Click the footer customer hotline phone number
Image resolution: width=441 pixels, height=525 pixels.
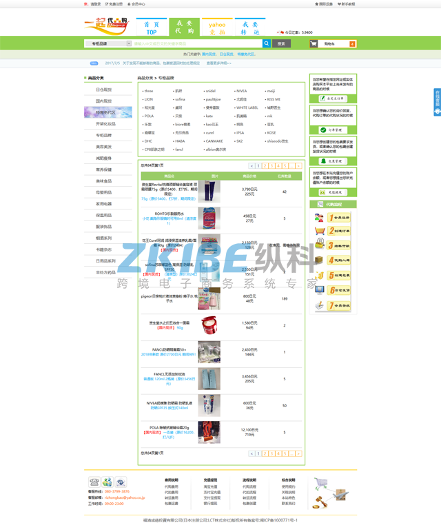tap(117, 491)
